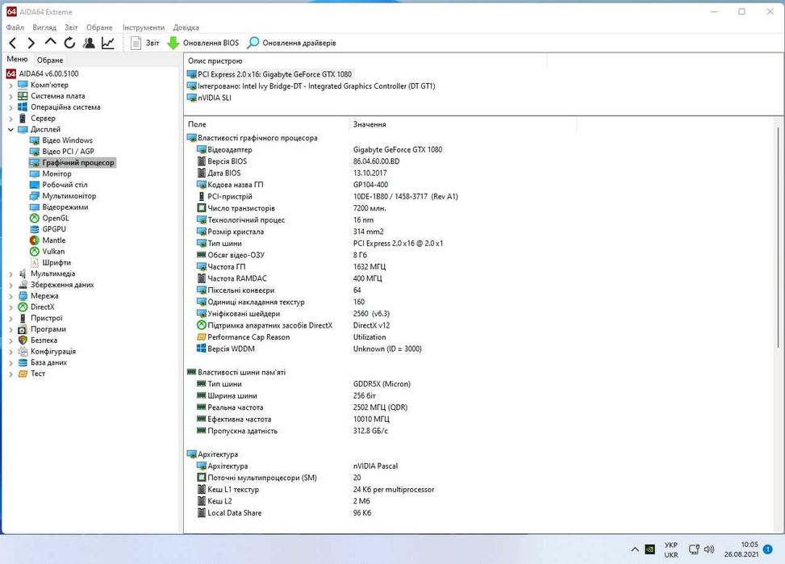Click Оновлення драйверів toolbar button
The width and height of the screenshot is (785, 564).
(x=292, y=43)
